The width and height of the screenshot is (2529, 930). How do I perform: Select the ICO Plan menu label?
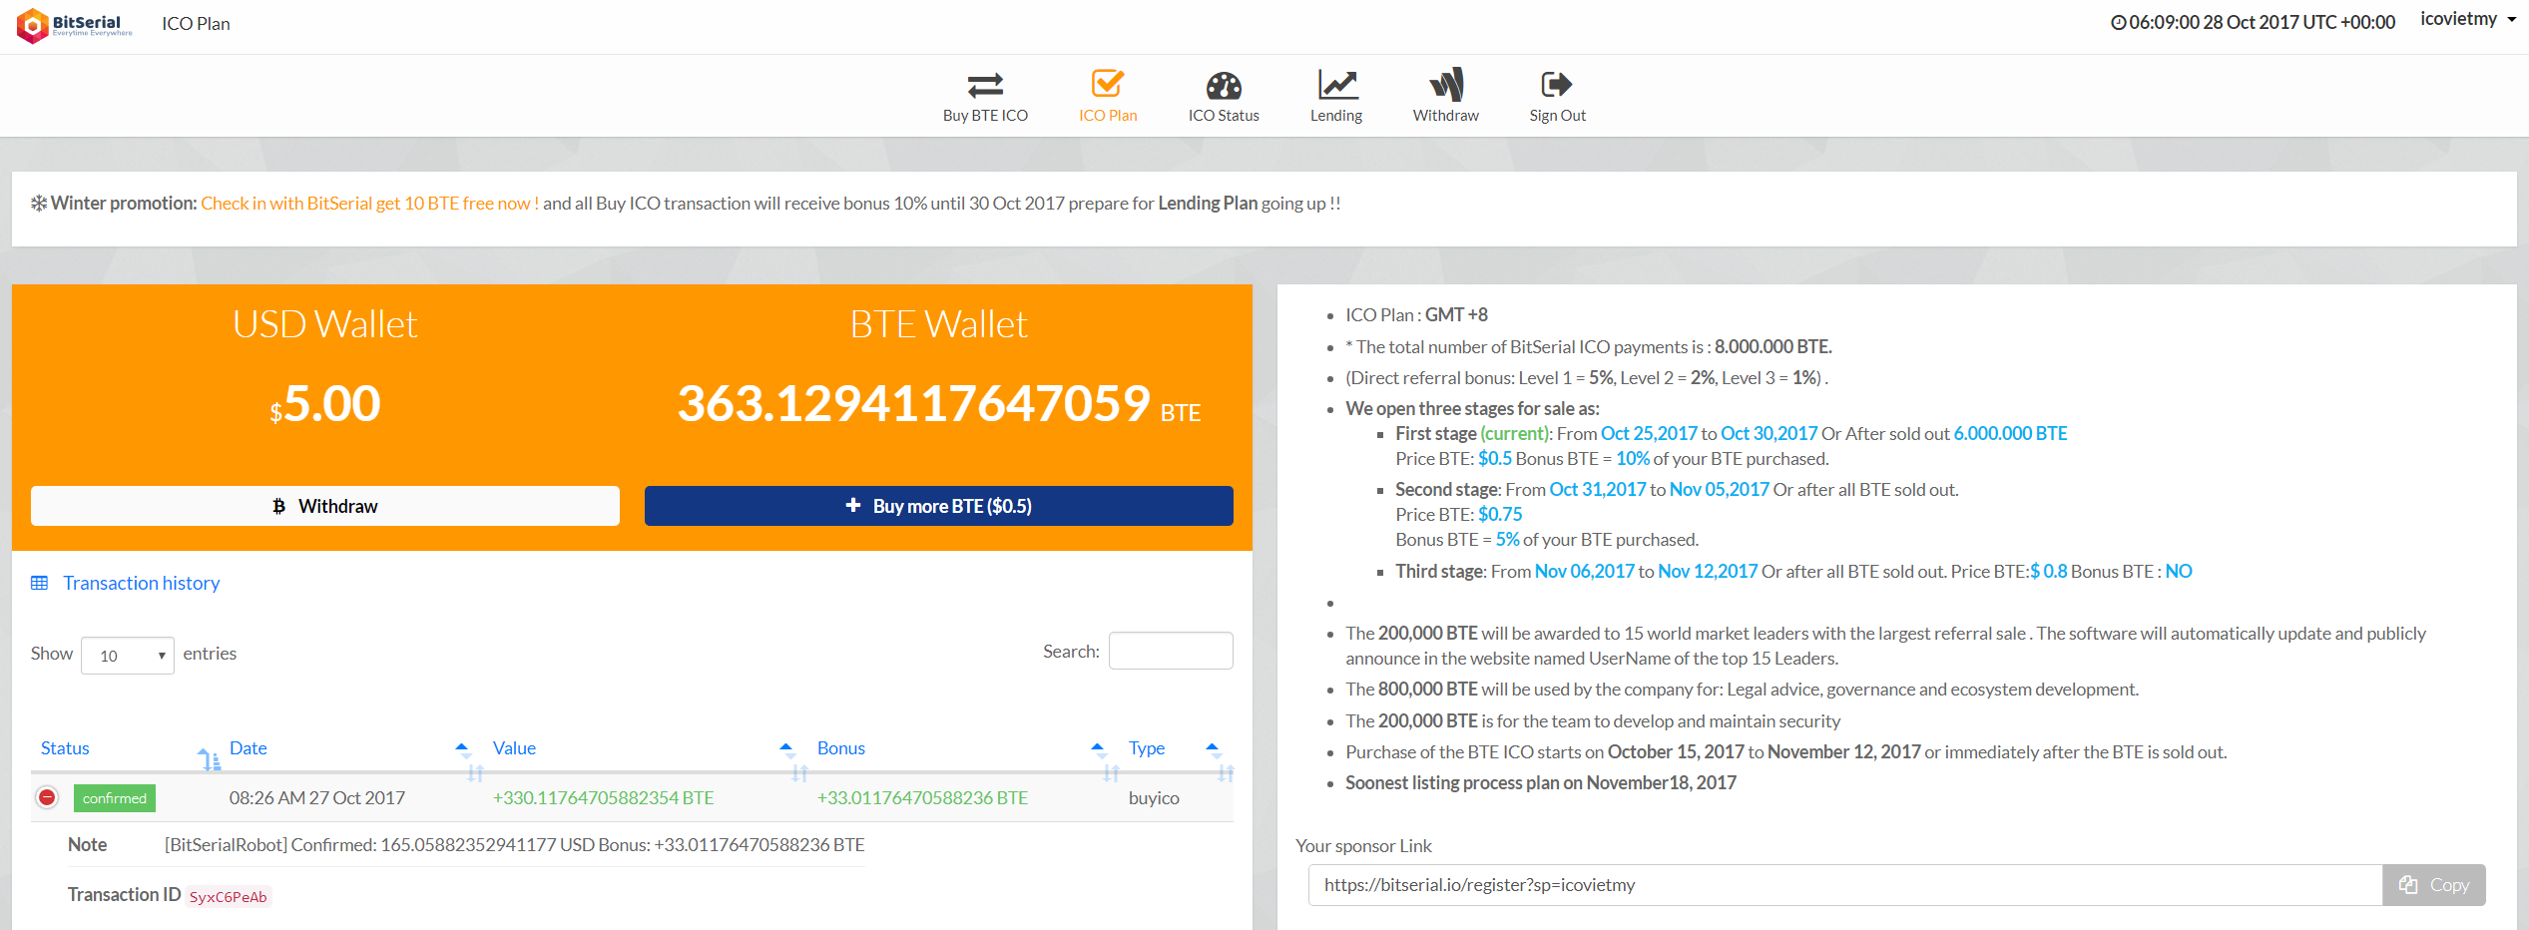coord(1108,116)
